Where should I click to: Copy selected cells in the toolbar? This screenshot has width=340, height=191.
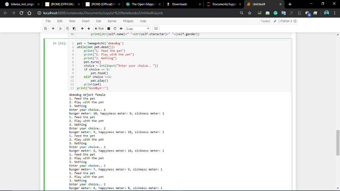[67, 29]
